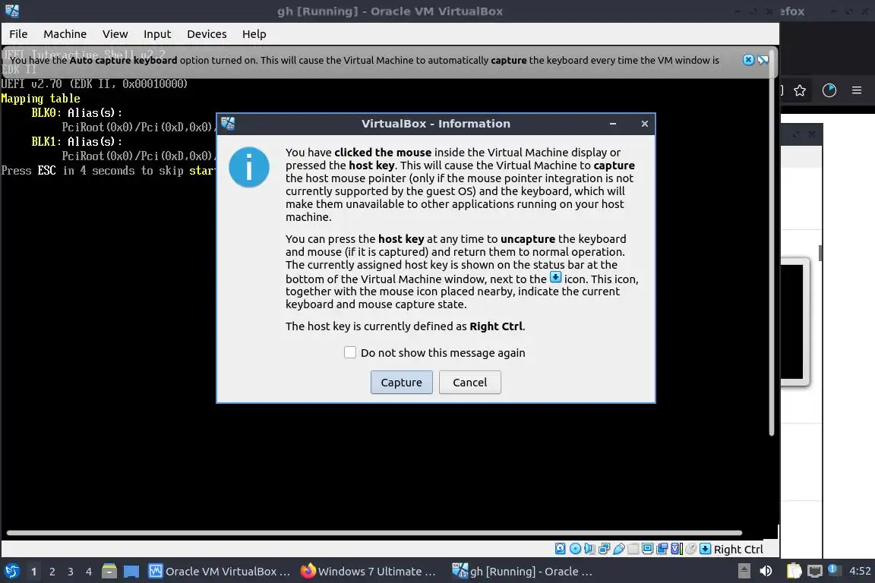Click the VirtualBox icon in dialog title bar

click(x=228, y=123)
